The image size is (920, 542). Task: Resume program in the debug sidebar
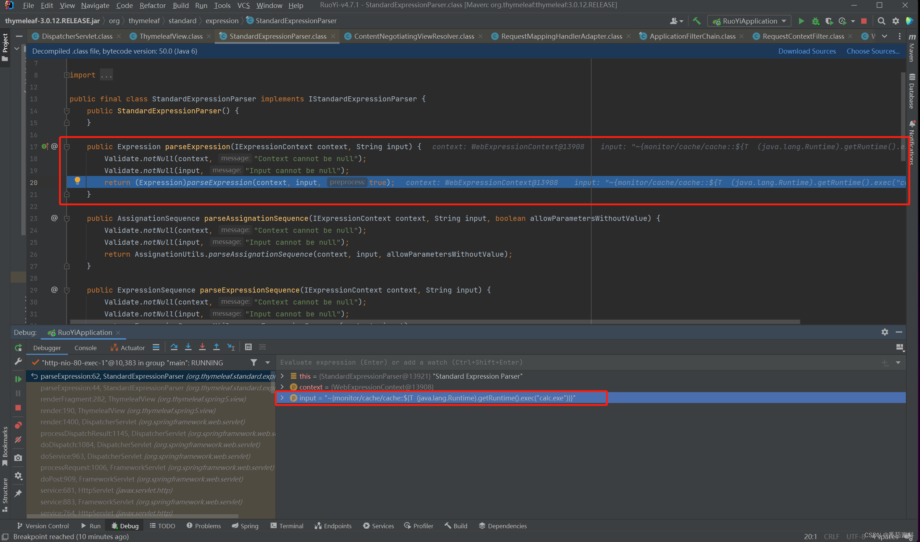[18, 379]
